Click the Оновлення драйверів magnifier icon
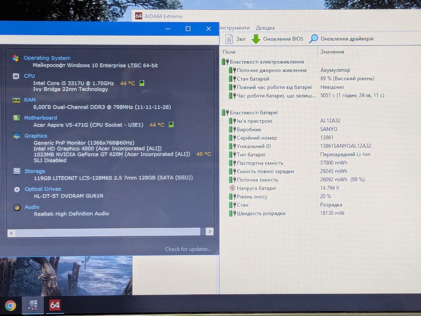The image size is (421, 316). [x=313, y=39]
